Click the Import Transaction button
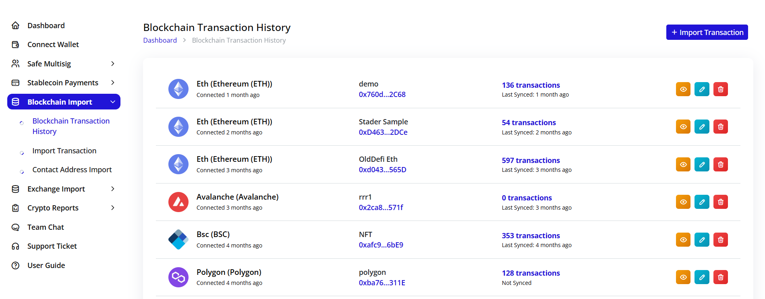Screen dimensions: 765x299 click(x=707, y=32)
